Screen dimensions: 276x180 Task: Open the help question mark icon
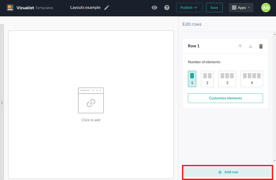(x=167, y=8)
